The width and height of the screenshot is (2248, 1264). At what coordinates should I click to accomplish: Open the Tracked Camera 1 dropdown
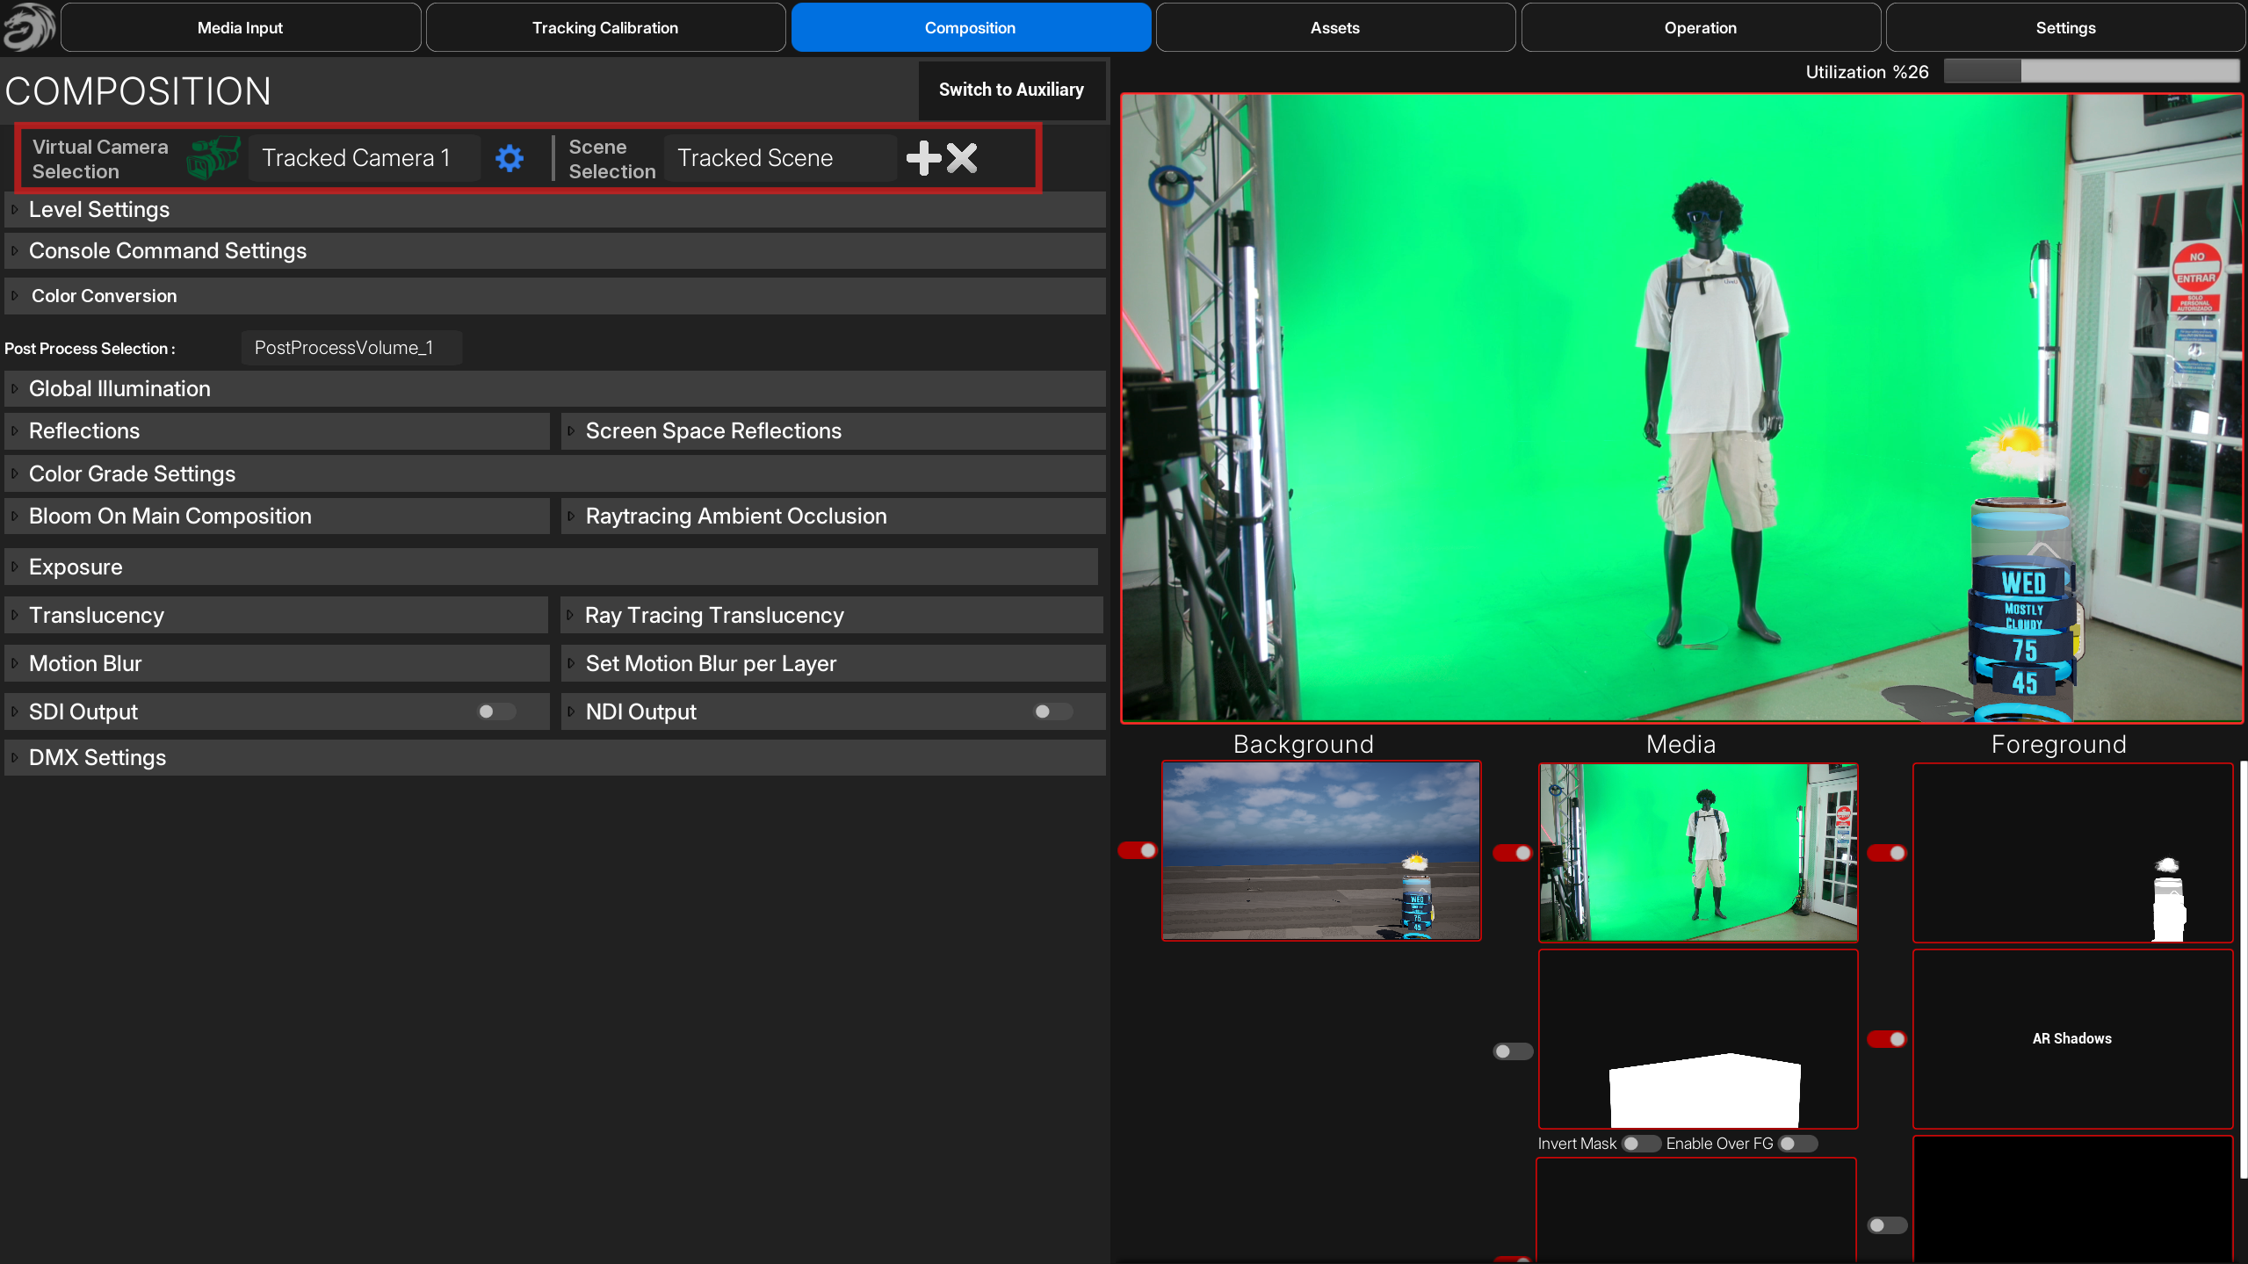tap(364, 158)
